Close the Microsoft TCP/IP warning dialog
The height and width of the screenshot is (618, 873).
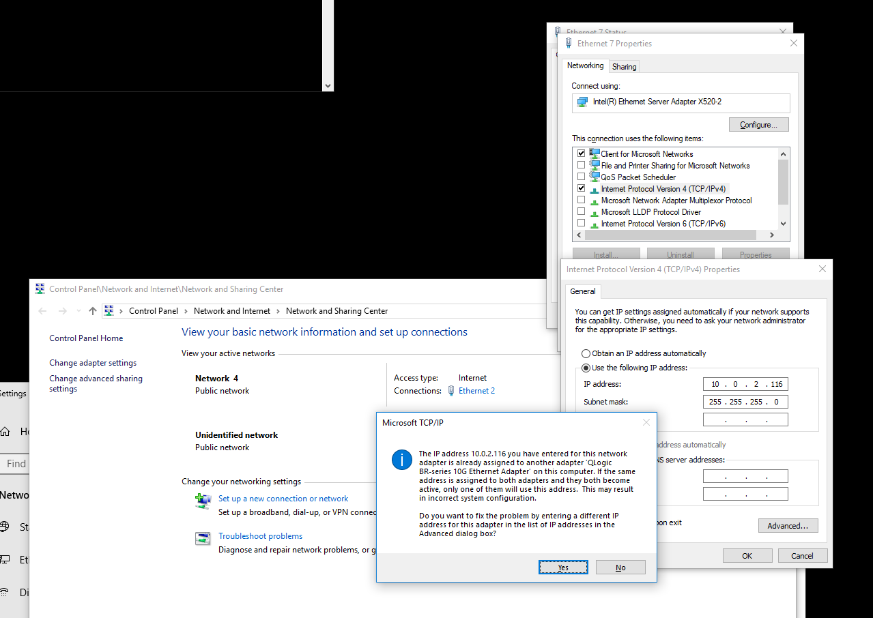(x=646, y=423)
